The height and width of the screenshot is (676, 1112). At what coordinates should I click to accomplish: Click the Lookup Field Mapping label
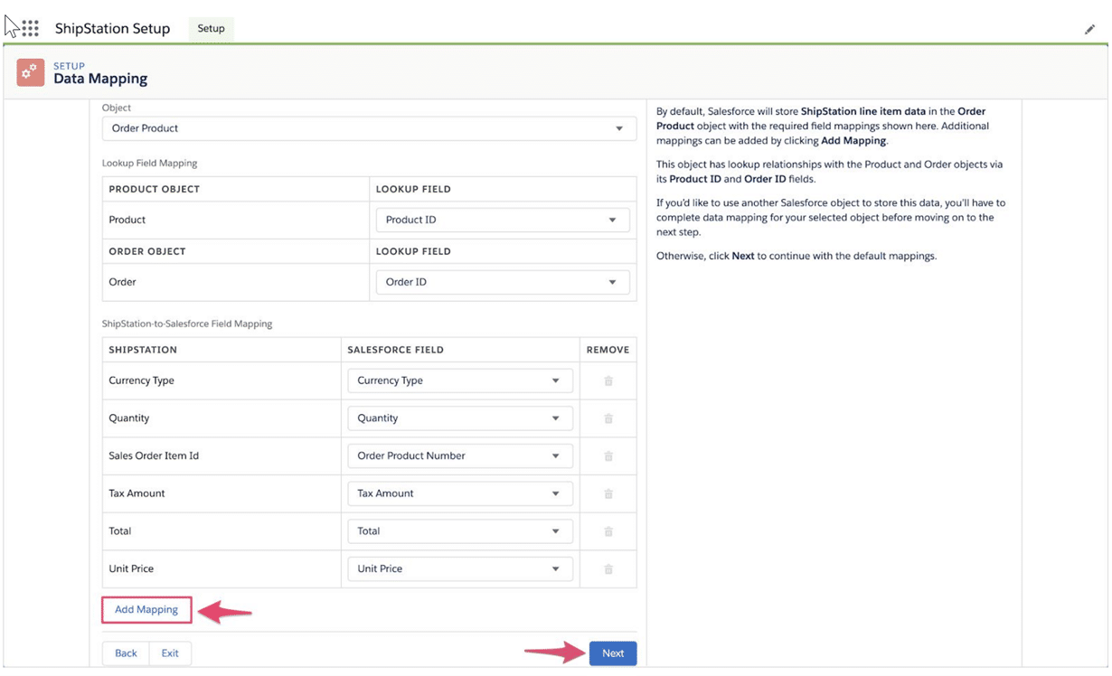149,164
